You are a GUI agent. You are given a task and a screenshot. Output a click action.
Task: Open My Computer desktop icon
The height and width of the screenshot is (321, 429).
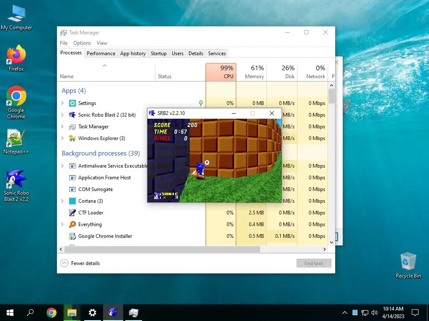pos(16,17)
